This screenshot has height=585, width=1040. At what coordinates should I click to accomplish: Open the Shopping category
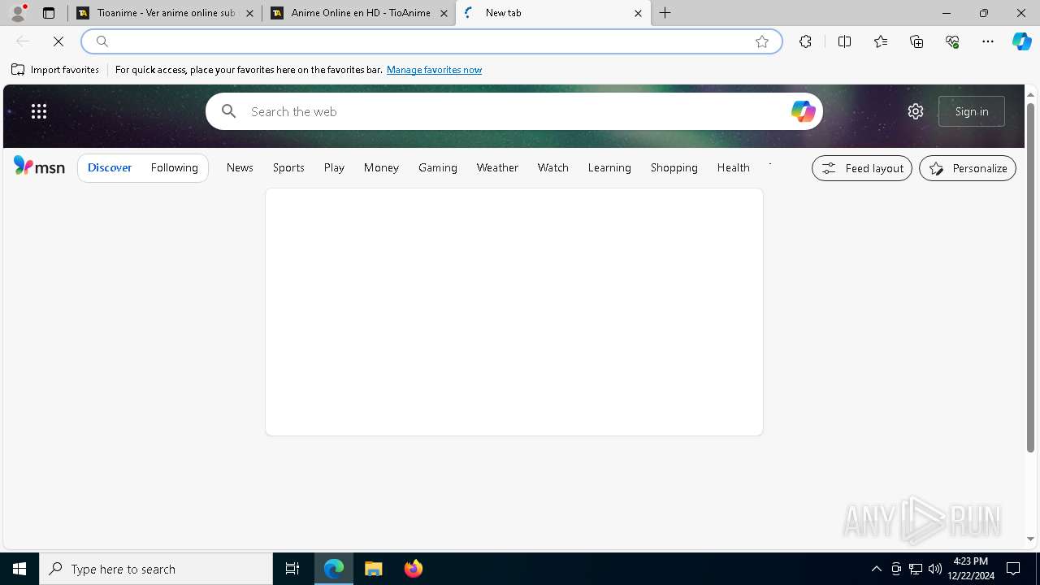click(674, 167)
